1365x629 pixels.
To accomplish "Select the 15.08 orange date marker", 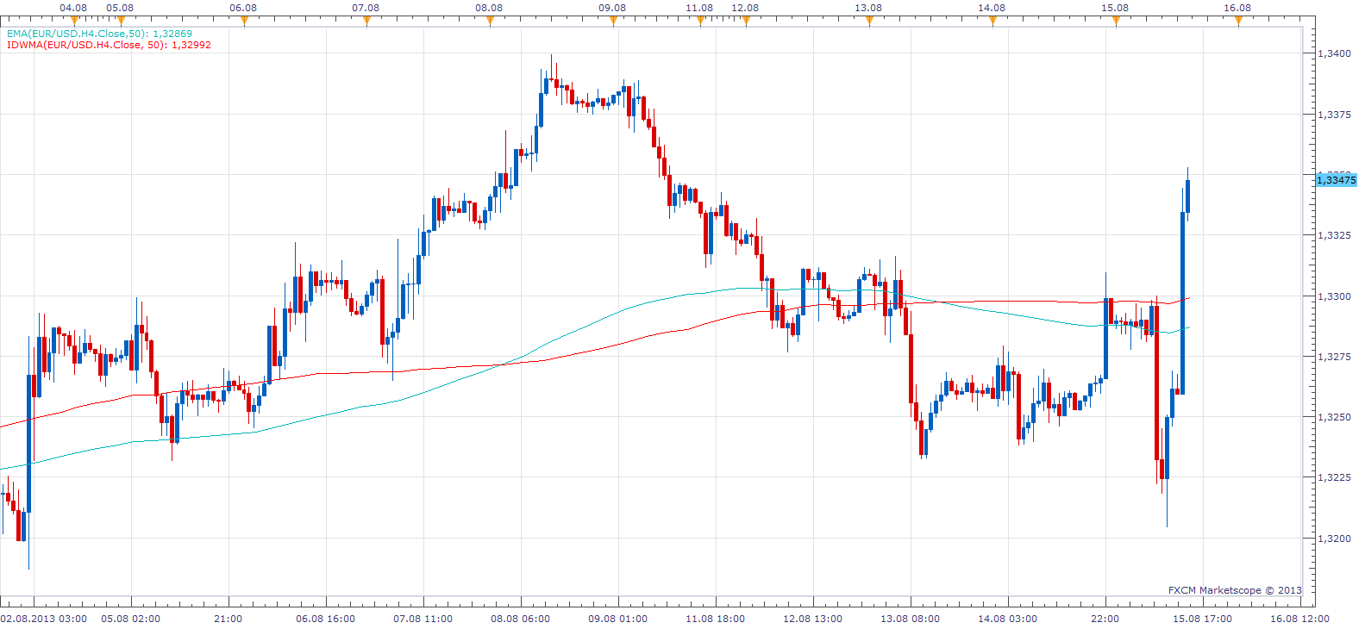I will [x=1116, y=20].
